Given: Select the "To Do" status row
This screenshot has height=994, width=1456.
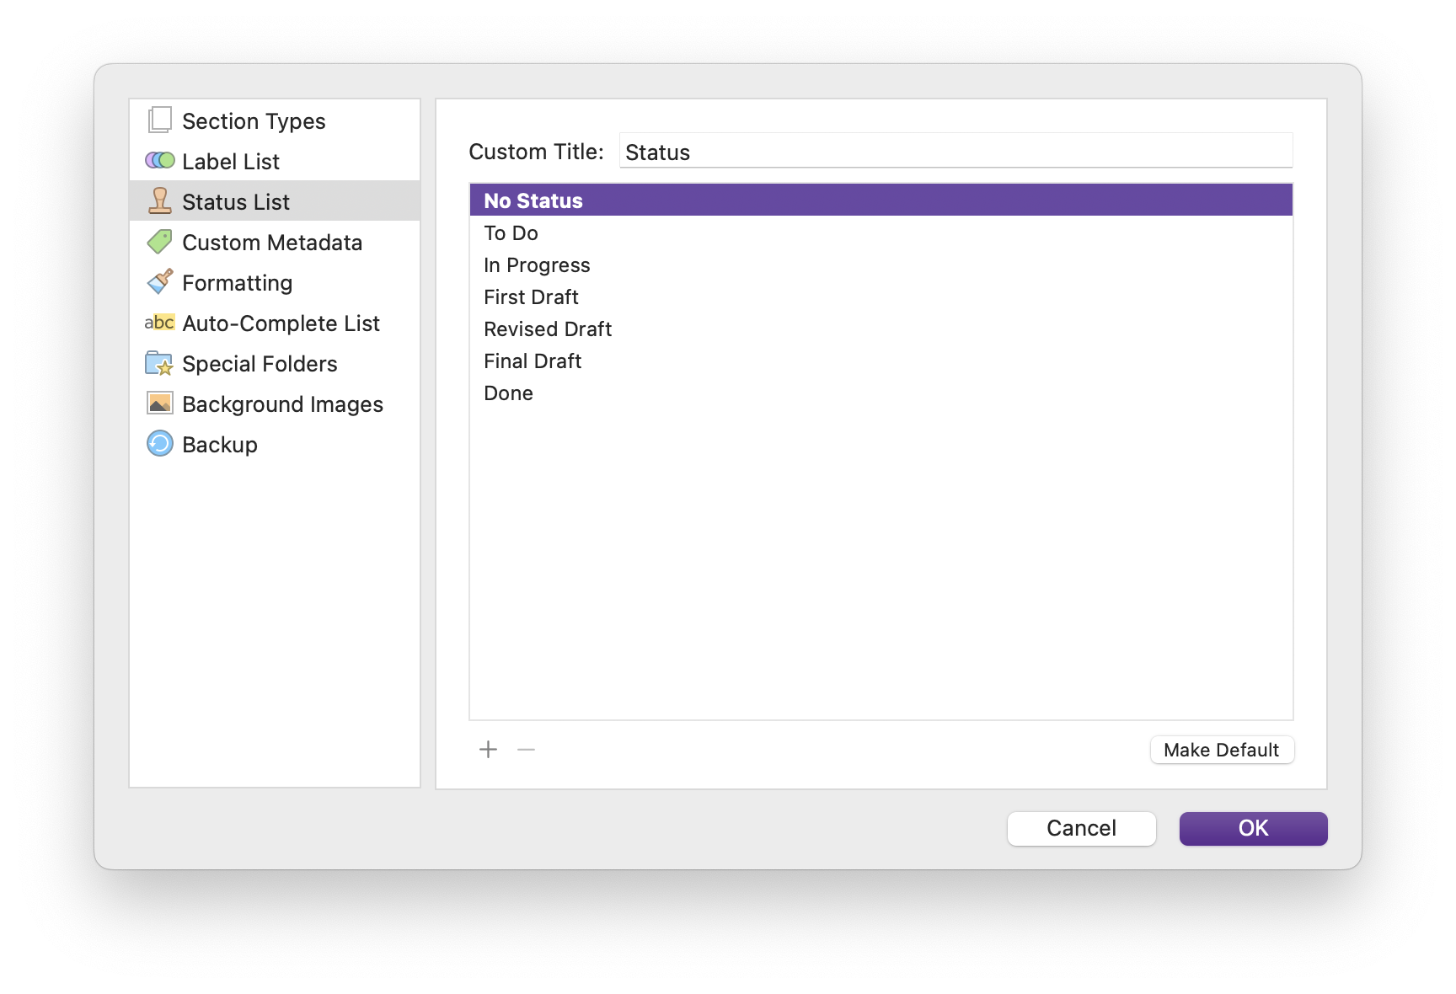Looking at the screenshot, I should [x=511, y=233].
